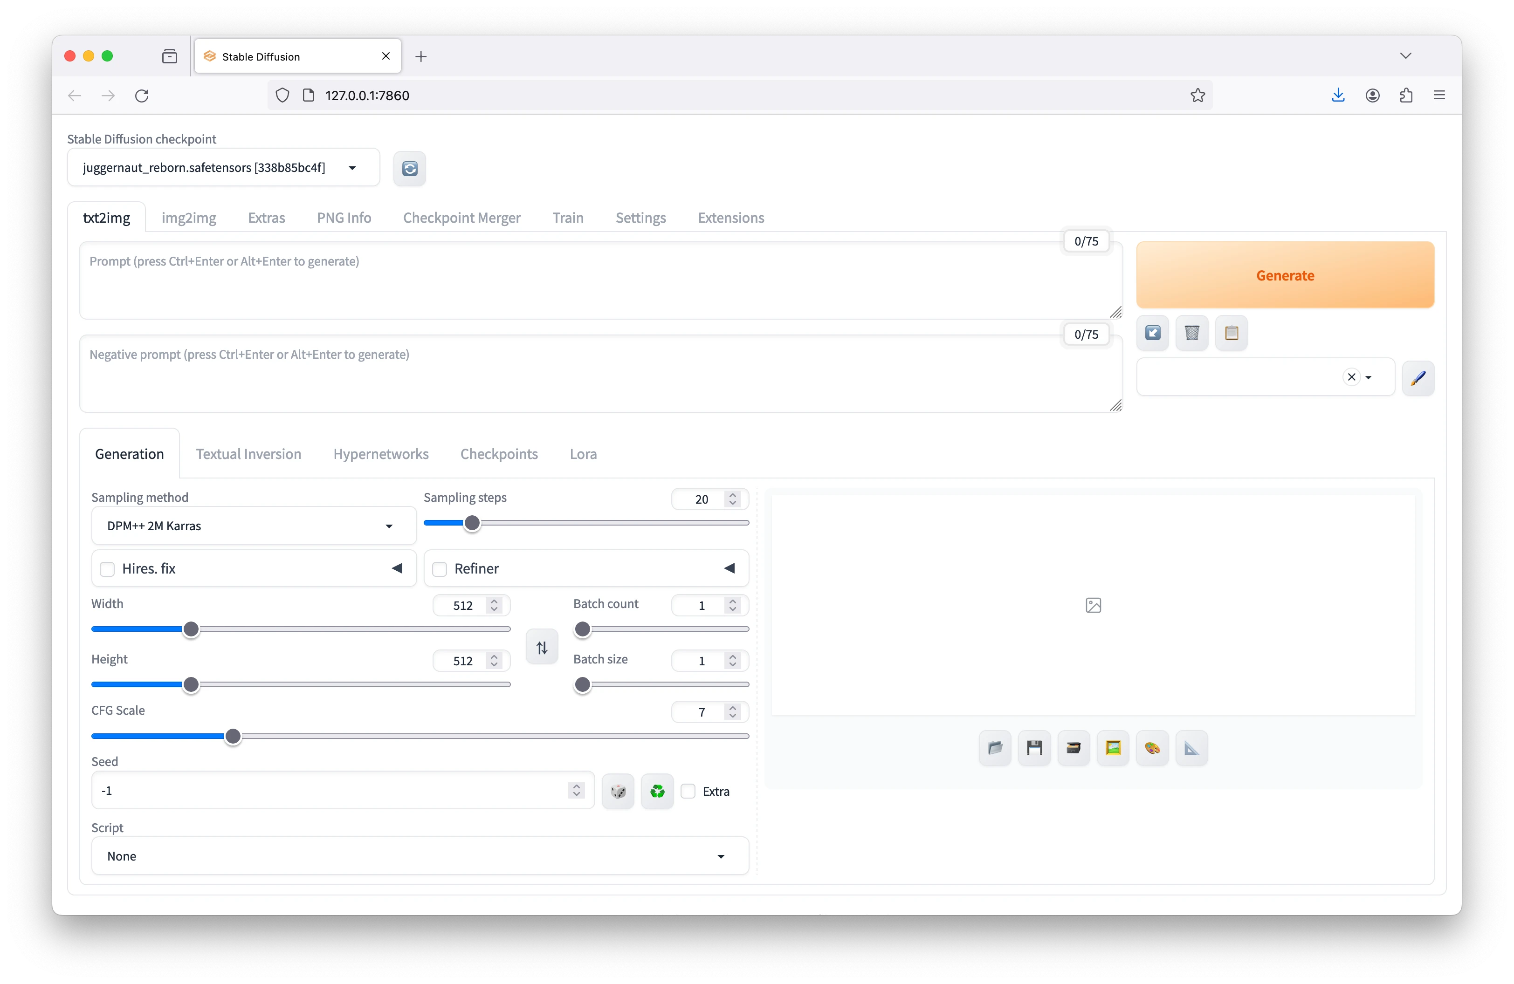
Task: Read generation parameters arrow icon
Action: (1152, 333)
